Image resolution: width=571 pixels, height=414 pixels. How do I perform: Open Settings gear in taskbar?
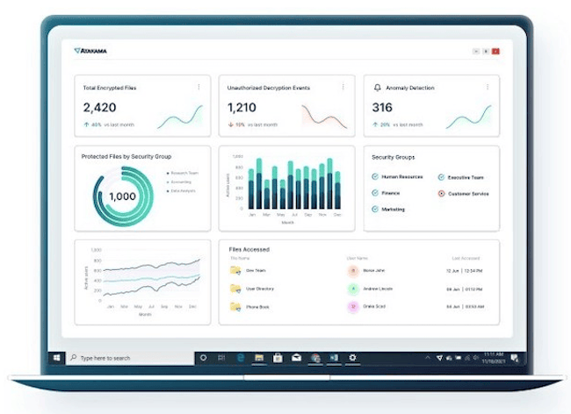(x=353, y=358)
